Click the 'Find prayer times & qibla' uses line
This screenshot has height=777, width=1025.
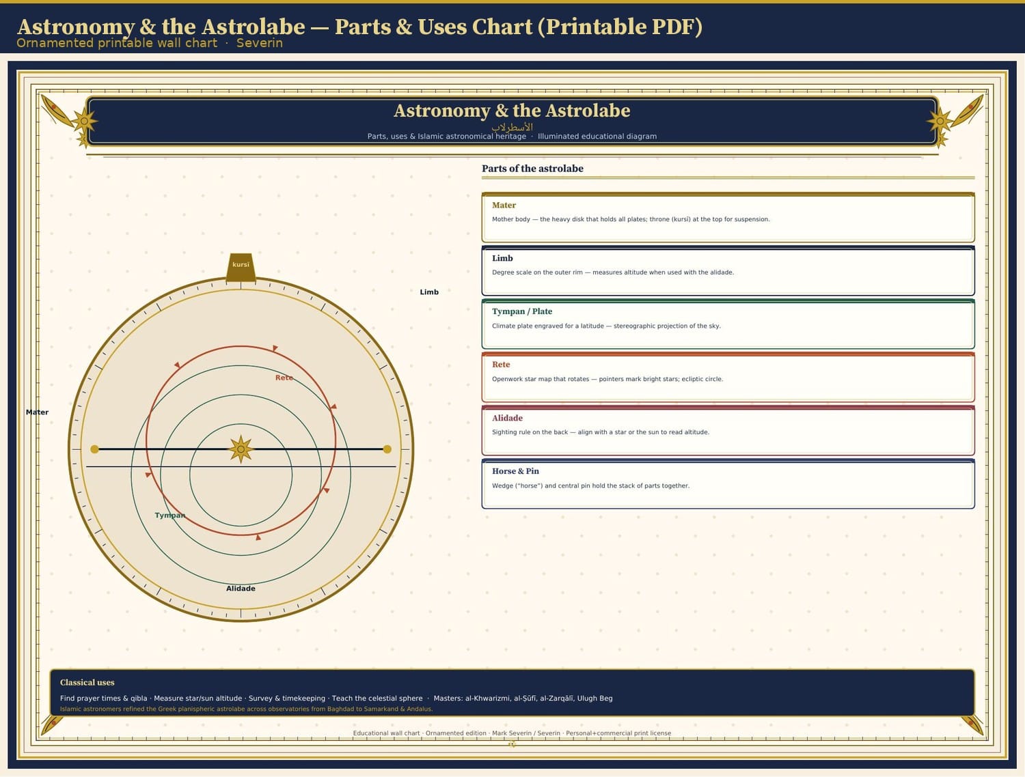[x=336, y=698]
